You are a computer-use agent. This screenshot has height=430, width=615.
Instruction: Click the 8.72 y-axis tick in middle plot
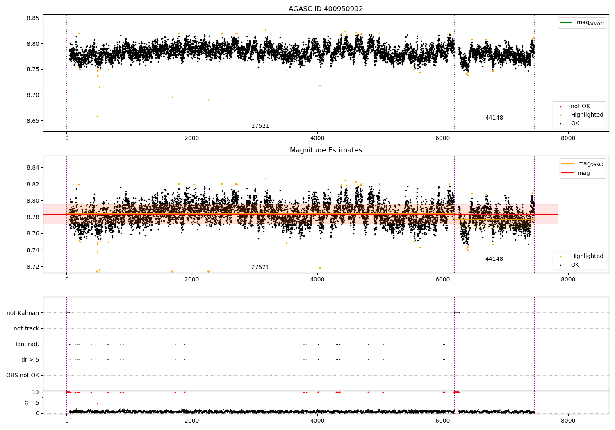[x=33, y=267]
